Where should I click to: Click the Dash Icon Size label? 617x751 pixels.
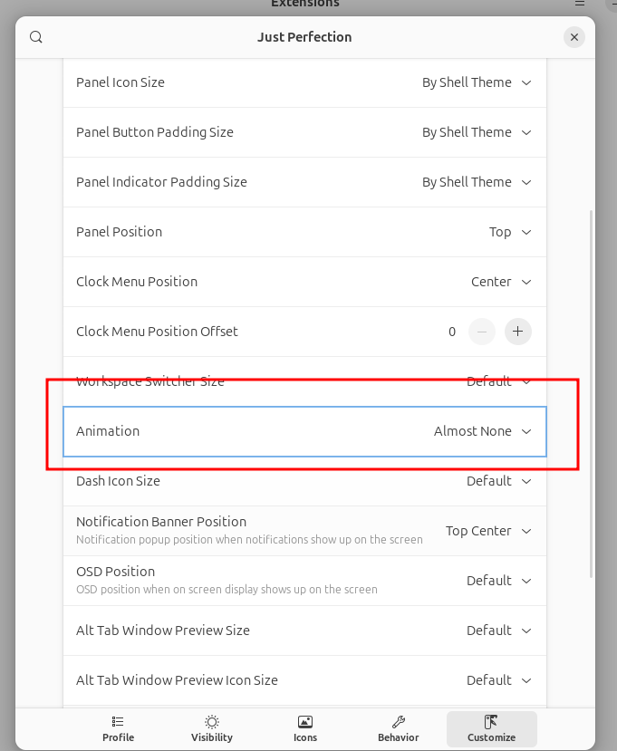tap(118, 481)
